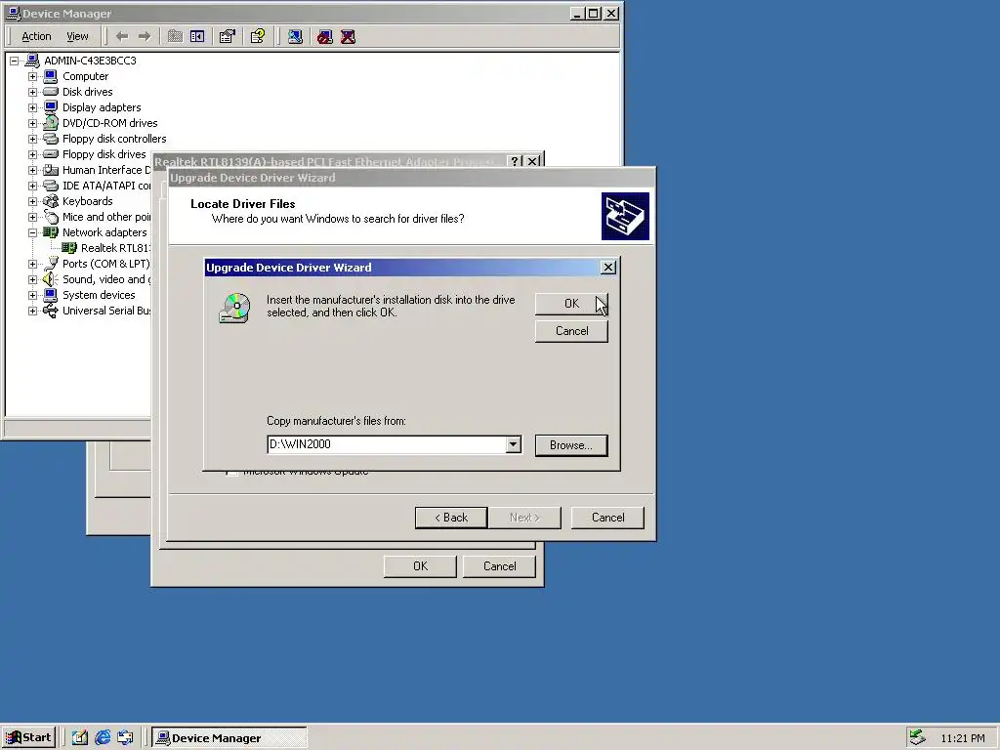1000x750 pixels.
Task: Open the View menu
Action: pyautogui.click(x=77, y=36)
